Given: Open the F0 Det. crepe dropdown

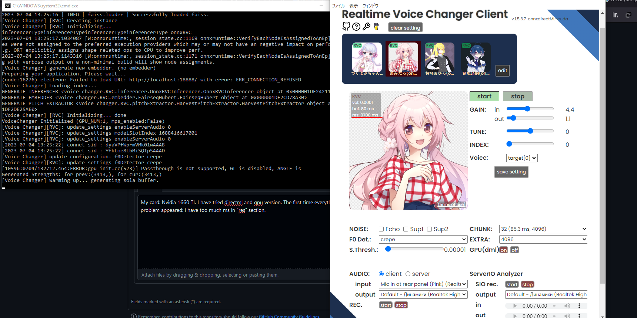Looking at the screenshot, I should pos(423,239).
